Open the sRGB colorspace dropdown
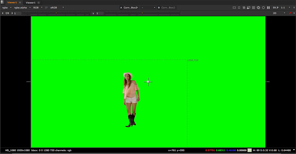The image size is (296, 154). point(57,7)
